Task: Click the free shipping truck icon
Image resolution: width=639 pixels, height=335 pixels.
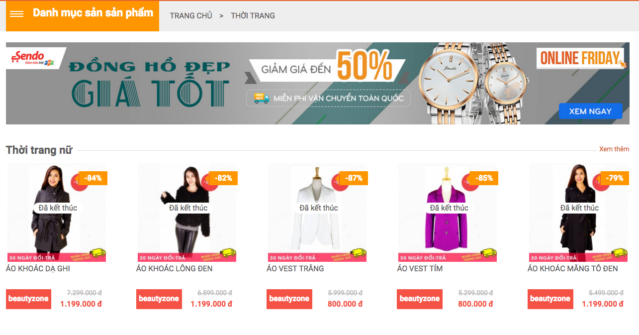Action: coord(262,98)
